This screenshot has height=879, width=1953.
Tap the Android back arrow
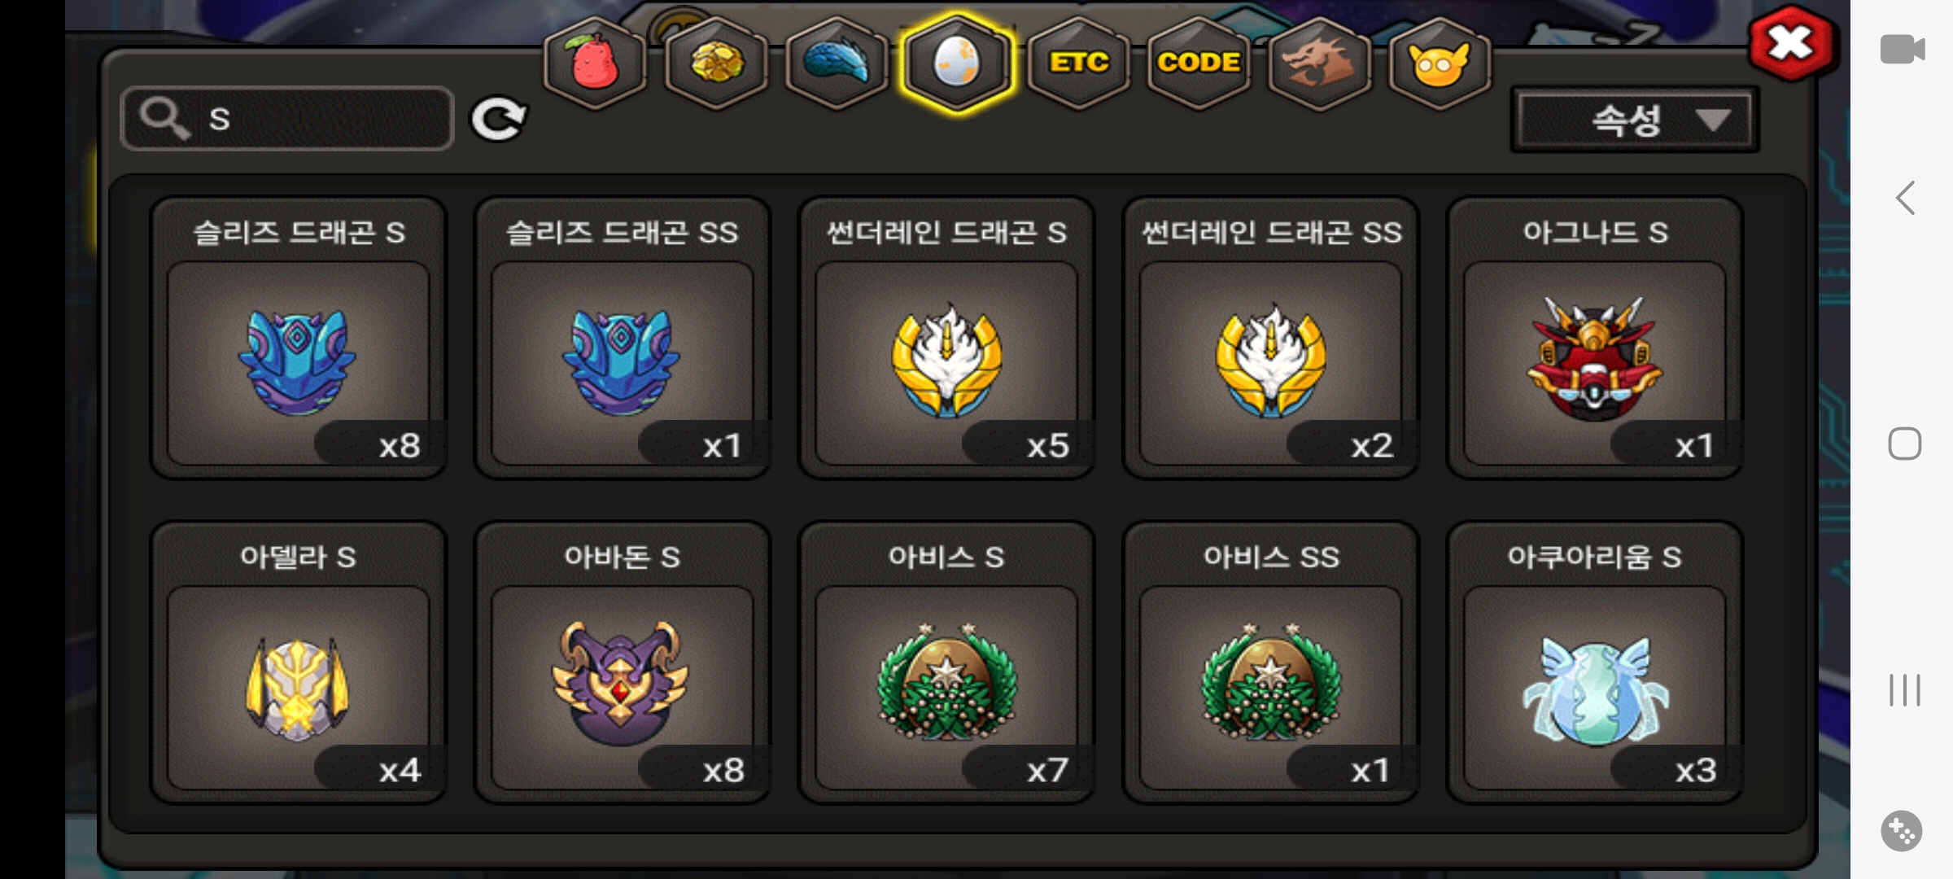click(1905, 198)
